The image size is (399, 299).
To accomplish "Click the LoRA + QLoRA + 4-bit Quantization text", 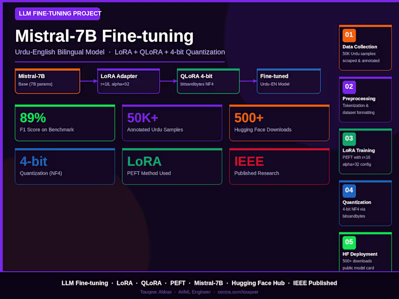I will coord(170,52).
